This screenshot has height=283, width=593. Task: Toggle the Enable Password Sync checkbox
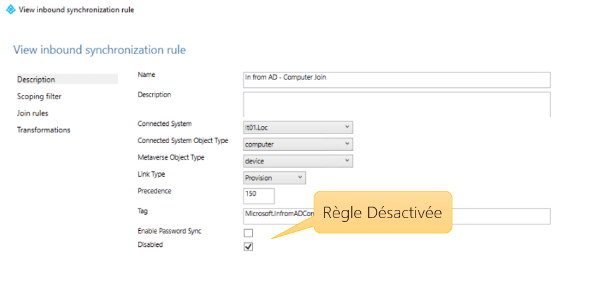coord(248,233)
